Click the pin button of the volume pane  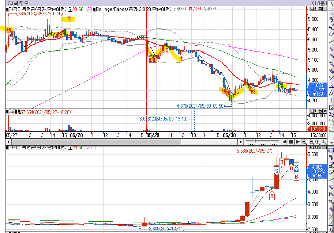[316, 111]
